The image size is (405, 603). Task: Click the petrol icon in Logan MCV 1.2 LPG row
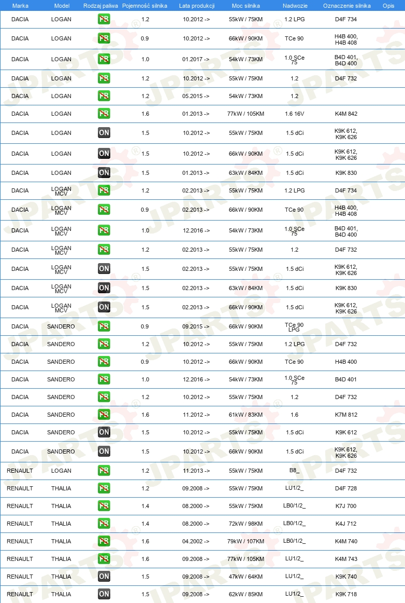pyautogui.click(x=104, y=191)
